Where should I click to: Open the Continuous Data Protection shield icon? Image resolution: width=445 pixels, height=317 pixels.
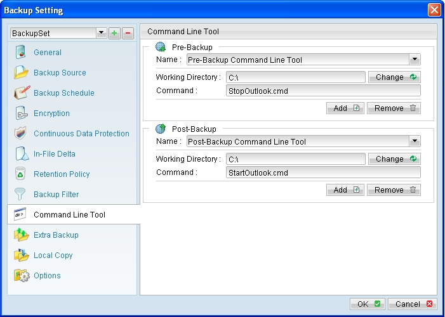[x=20, y=133]
